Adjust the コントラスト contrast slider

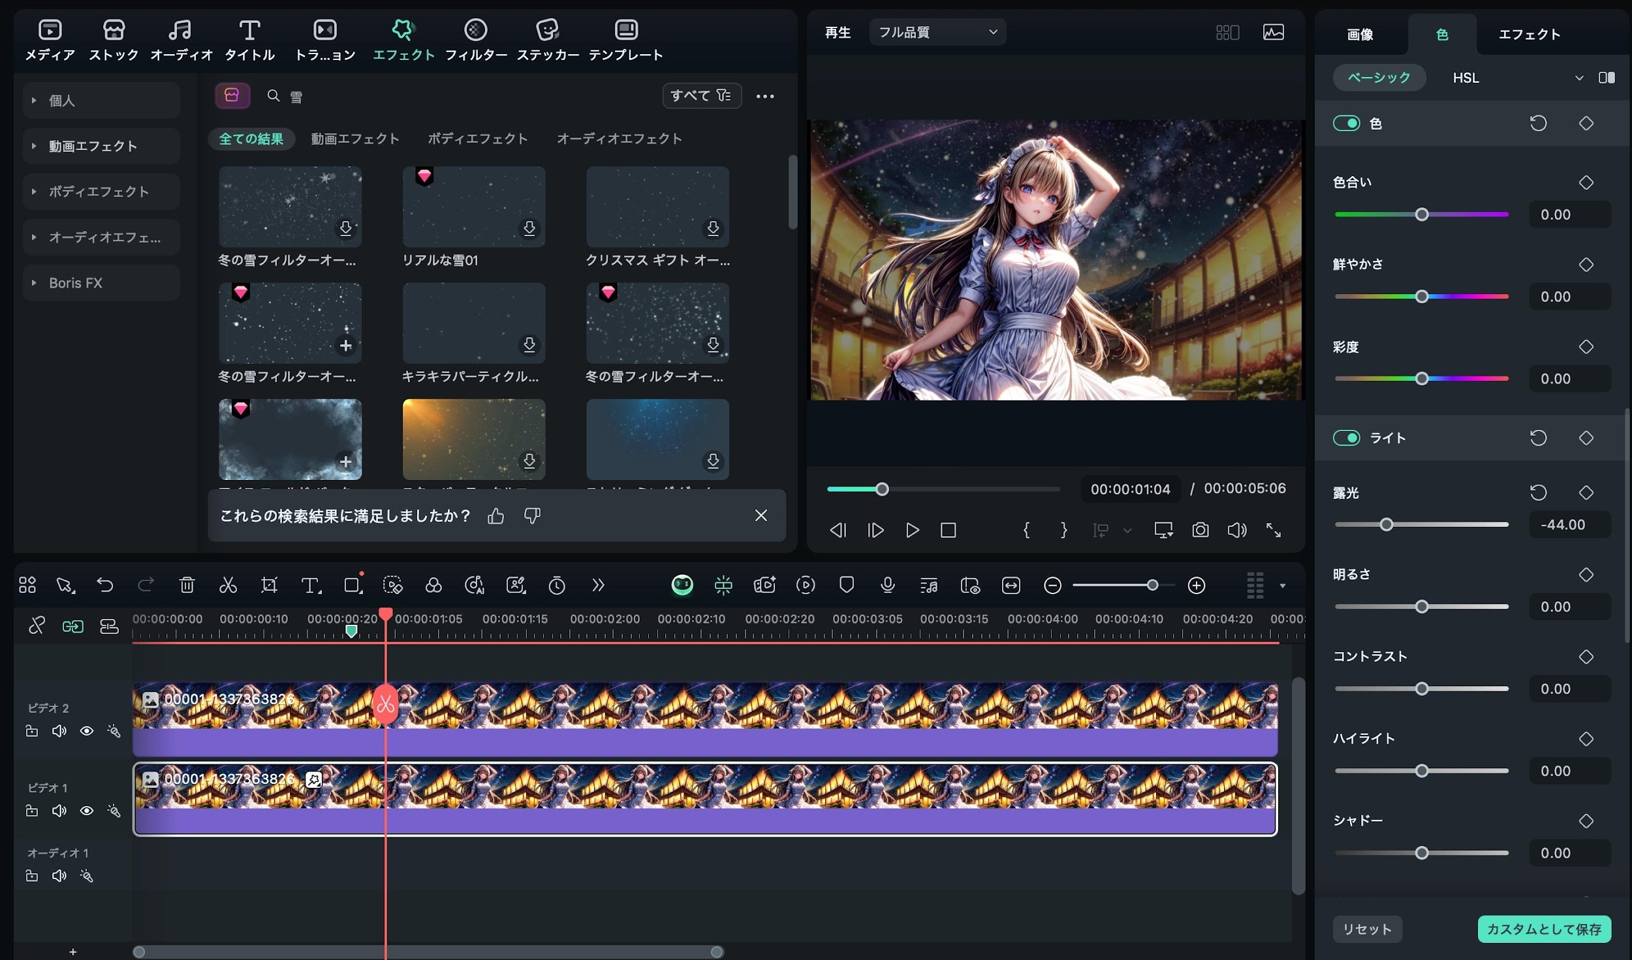[x=1422, y=689]
